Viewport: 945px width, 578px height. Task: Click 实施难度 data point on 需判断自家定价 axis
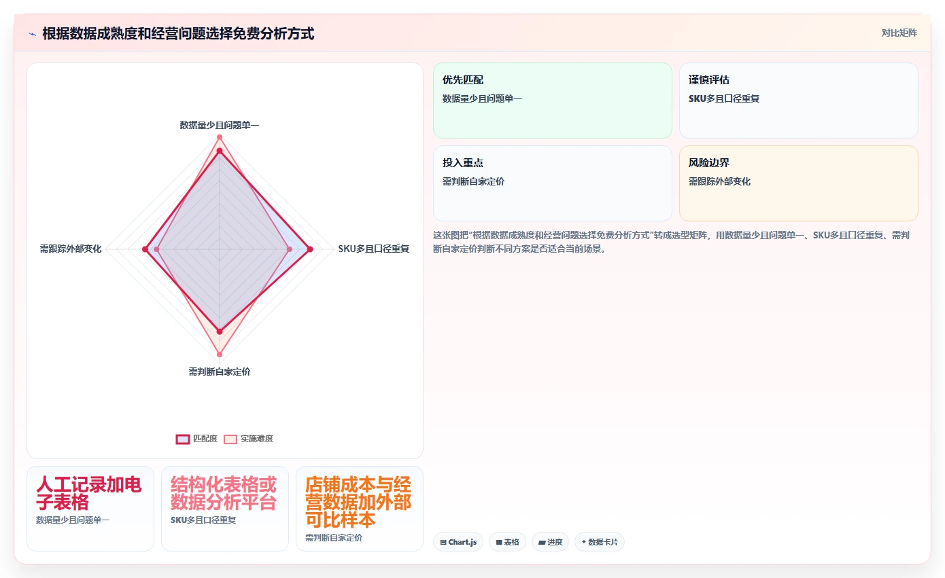pos(220,354)
